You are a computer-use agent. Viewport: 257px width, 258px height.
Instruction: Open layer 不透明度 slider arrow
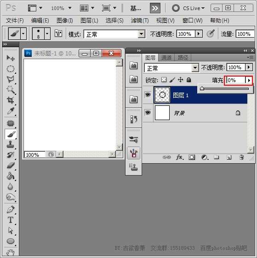[x=249, y=67]
